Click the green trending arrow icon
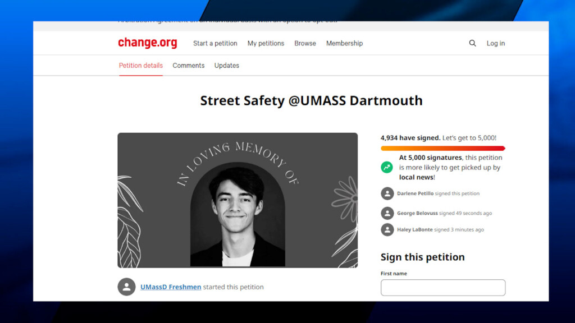Image resolution: width=575 pixels, height=323 pixels. (x=387, y=167)
